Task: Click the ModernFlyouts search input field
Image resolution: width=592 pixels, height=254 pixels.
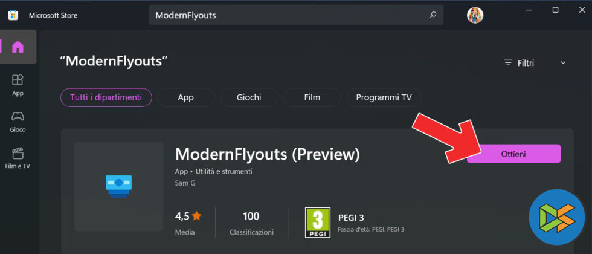Action: point(296,15)
